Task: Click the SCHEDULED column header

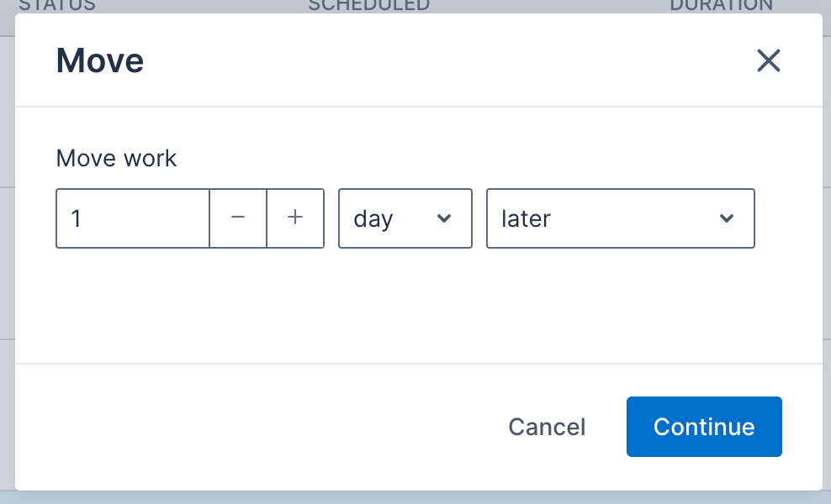Action: click(368, 6)
